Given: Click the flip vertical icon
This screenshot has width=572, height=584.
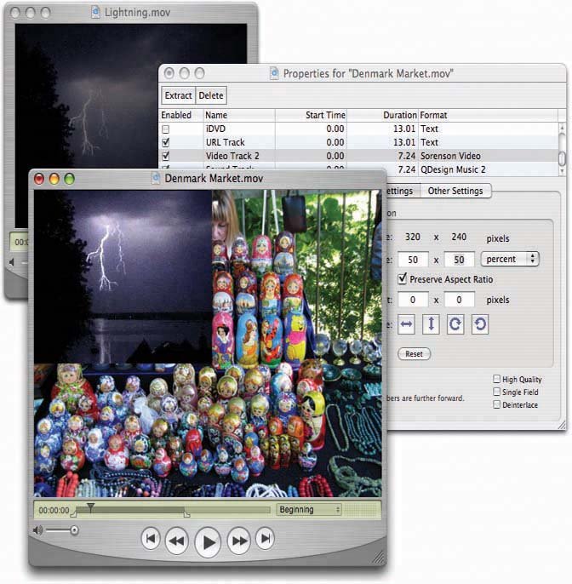Looking at the screenshot, I should coord(432,325).
